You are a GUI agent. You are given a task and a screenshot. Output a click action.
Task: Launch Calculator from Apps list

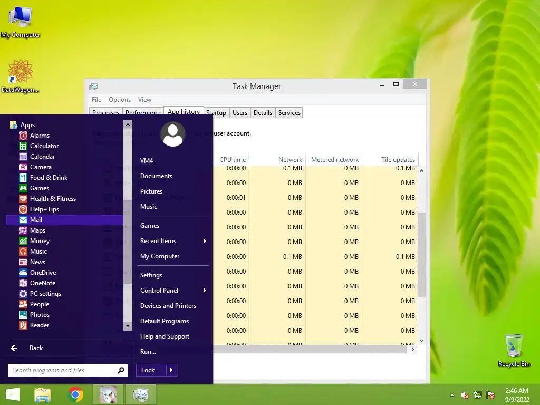23,146
